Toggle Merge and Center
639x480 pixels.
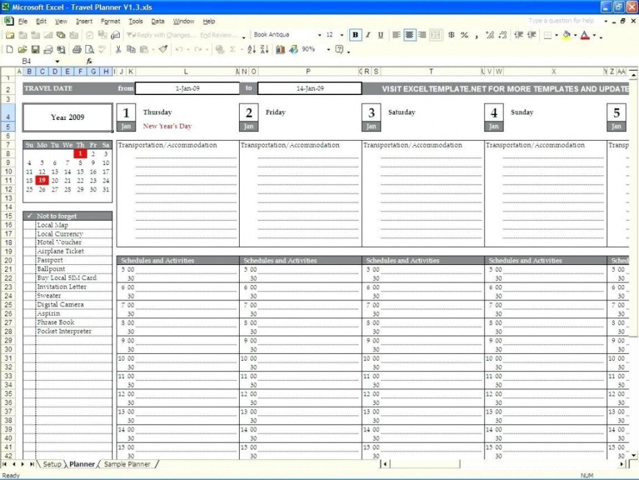(x=436, y=35)
